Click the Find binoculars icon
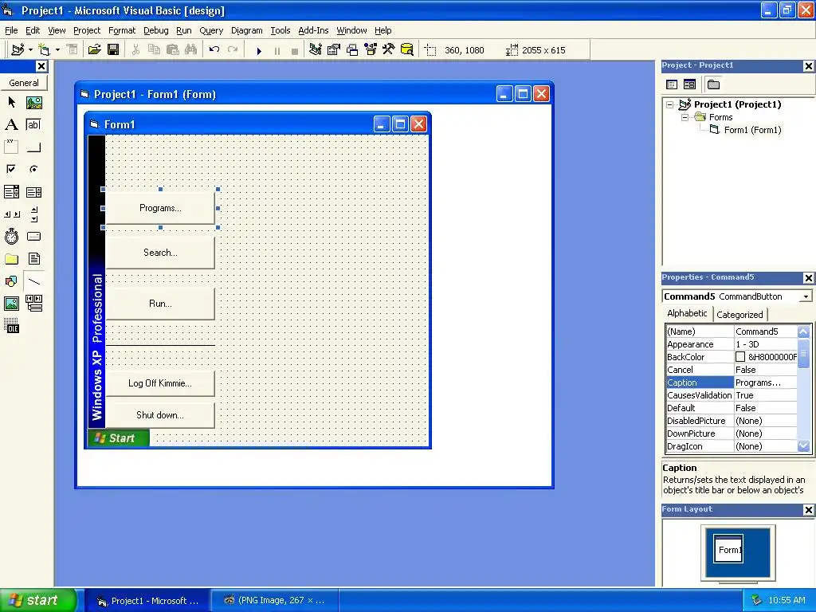 (191, 50)
